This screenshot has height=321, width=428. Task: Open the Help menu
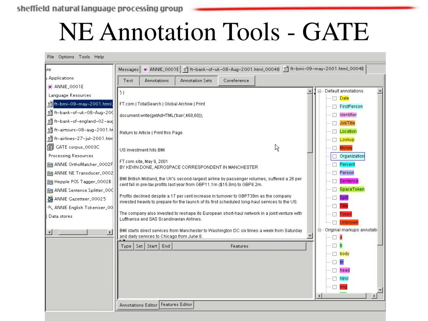99,57
